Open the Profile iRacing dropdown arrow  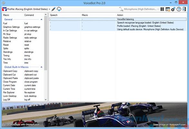point(49,9)
